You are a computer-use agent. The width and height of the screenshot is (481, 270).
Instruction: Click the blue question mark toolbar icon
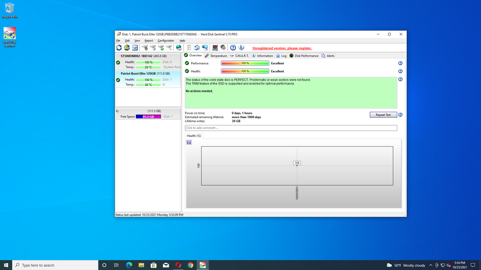pos(233,48)
